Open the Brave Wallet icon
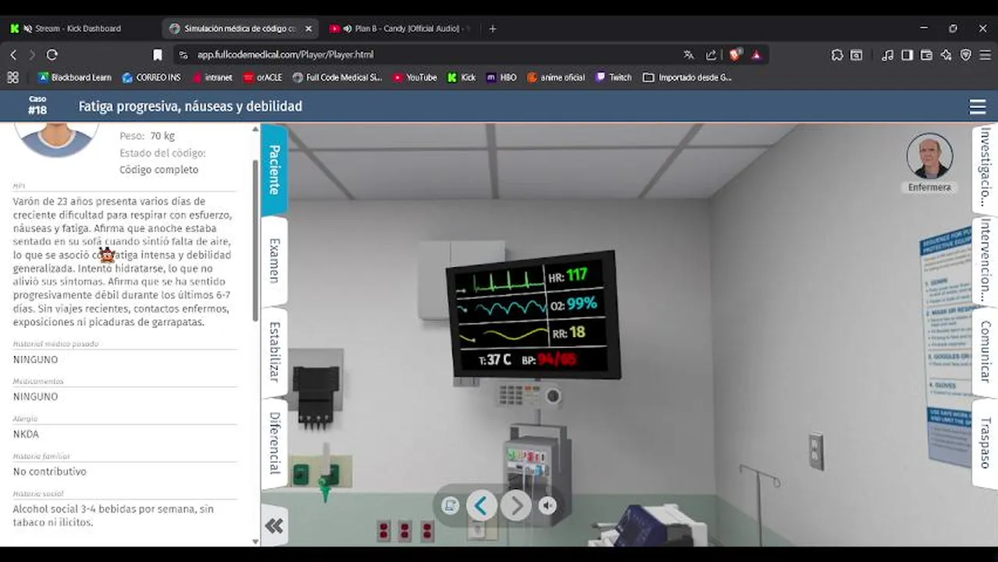The height and width of the screenshot is (562, 998). click(926, 55)
